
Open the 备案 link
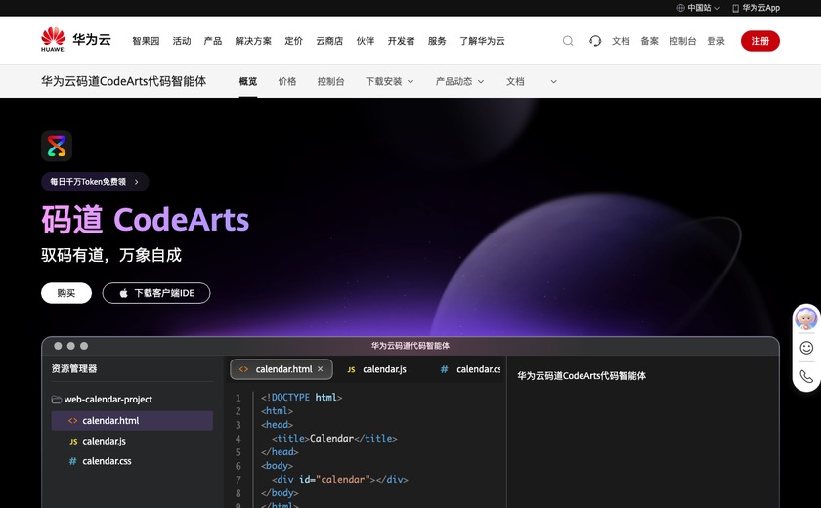point(649,41)
